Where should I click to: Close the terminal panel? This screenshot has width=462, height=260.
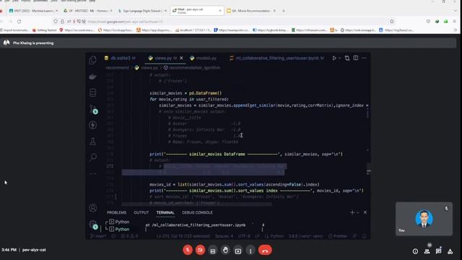[365, 212]
